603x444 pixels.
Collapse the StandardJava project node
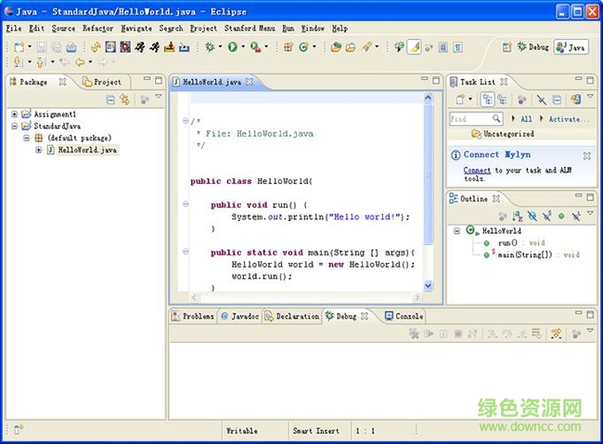[15, 125]
